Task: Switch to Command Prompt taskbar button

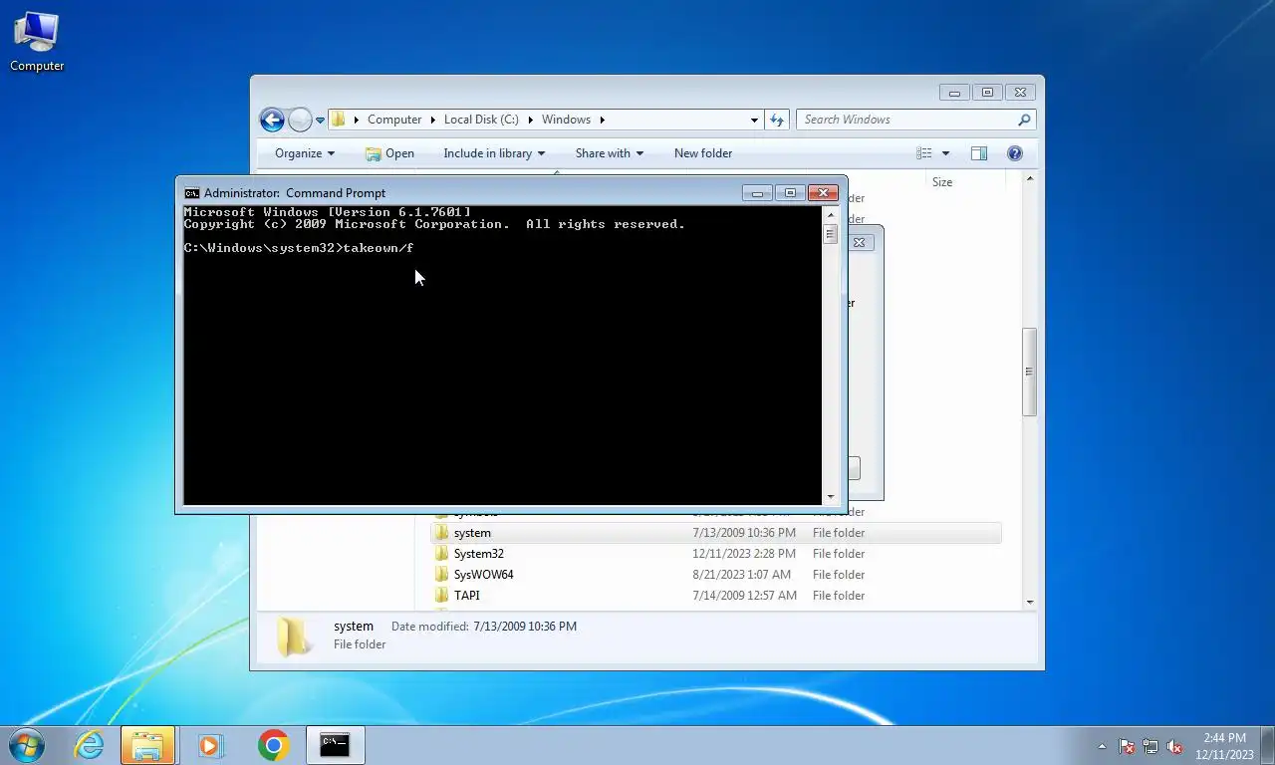Action: click(x=335, y=744)
